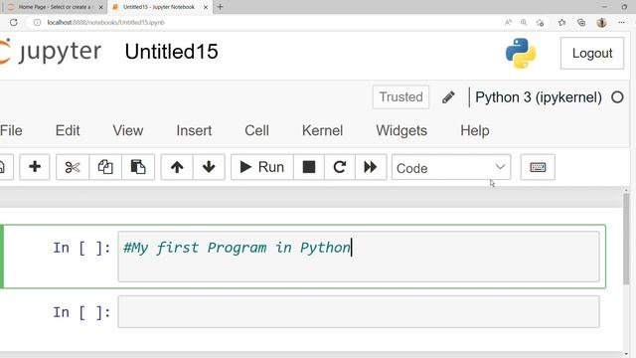Open the Insert menu

tap(194, 130)
